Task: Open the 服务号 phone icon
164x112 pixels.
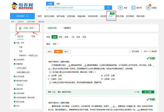Action: 133,8
